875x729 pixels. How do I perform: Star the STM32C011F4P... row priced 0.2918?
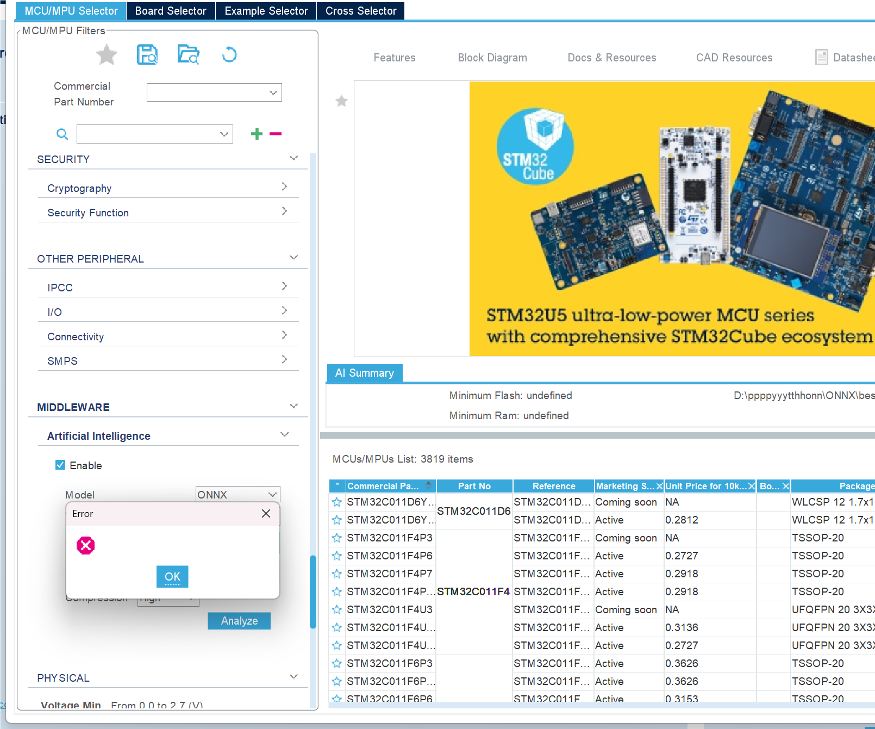click(x=337, y=592)
